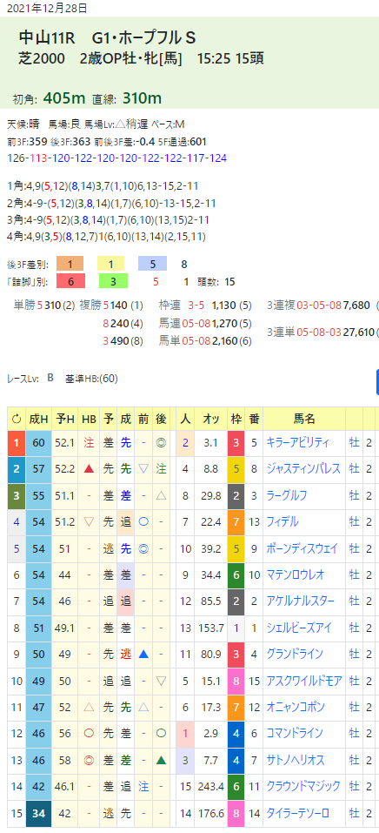Click finishing position 1 orange cell
The image size is (379, 833).
click(x=17, y=442)
